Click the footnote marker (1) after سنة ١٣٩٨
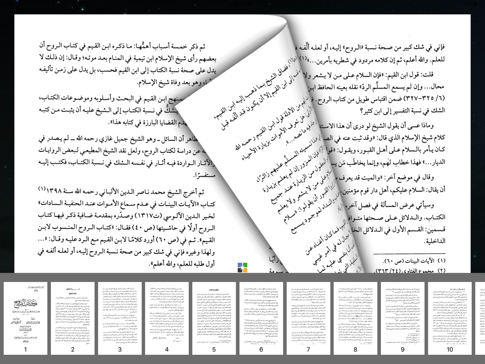The width and height of the screenshot is (485, 364). tap(42, 188)
